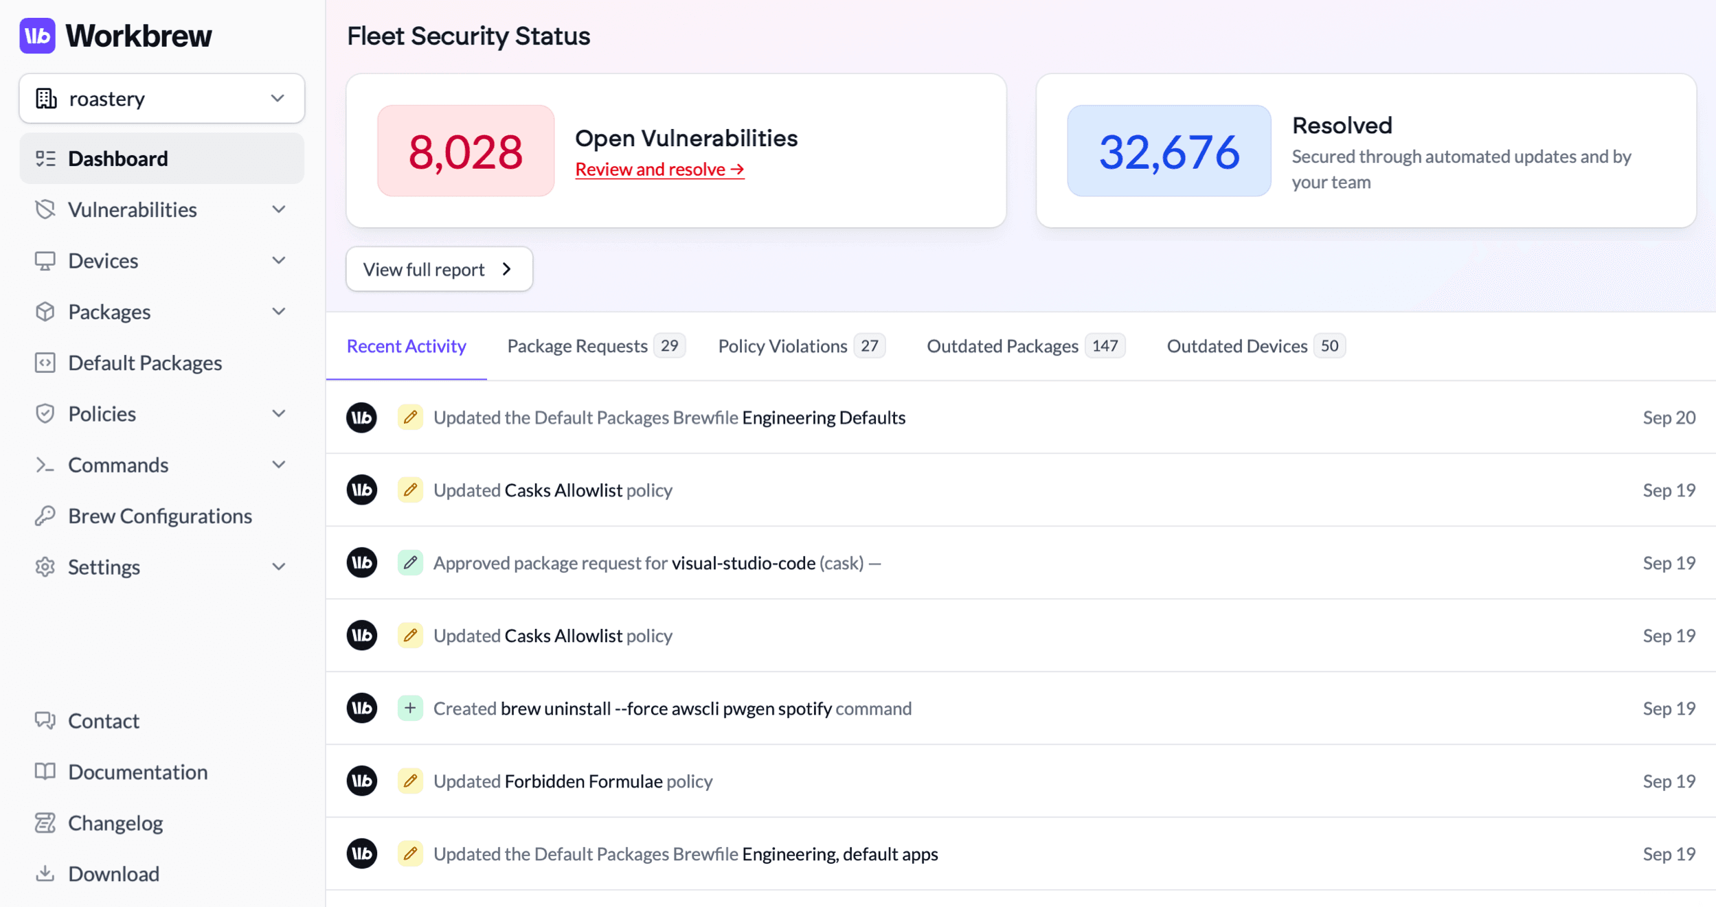Expand the Commands submenu chevron

tap(278, 465)
